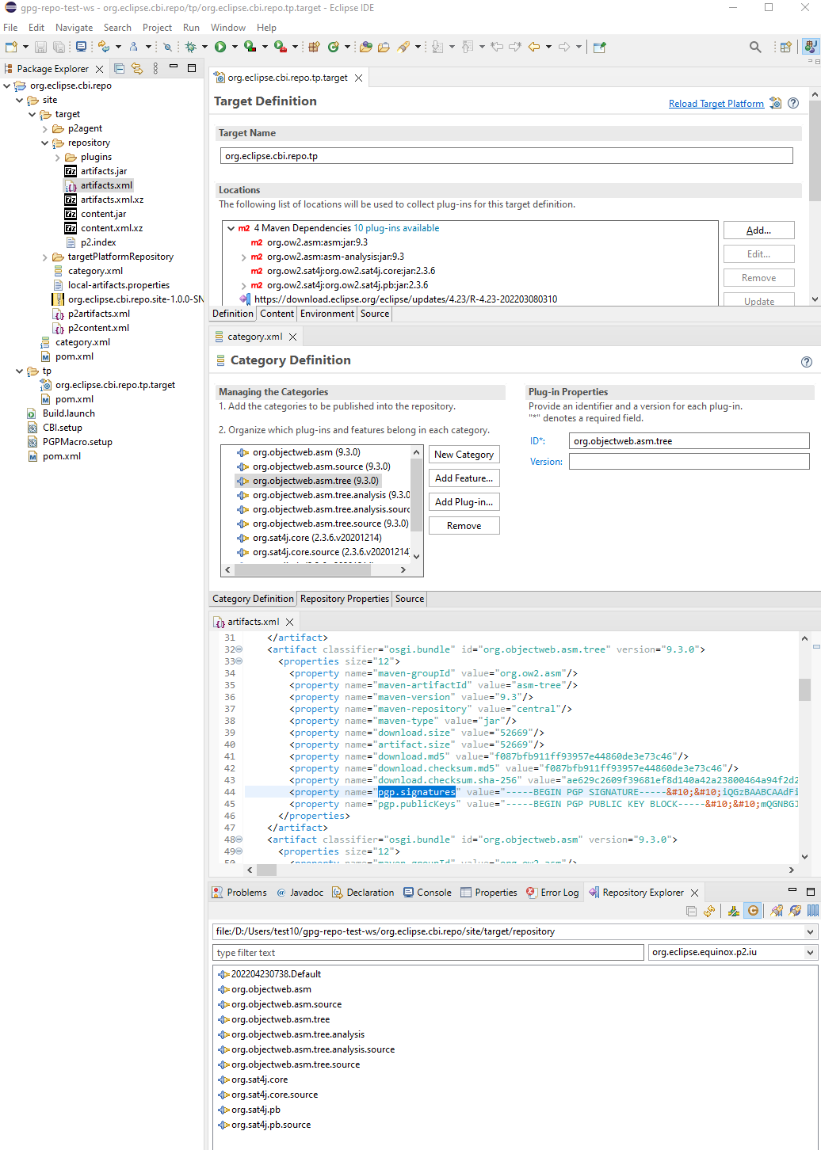This screenshot has width=821, height=1150.
Task: Close the artifacts.xml editor tab
Action: coord(290,622)
